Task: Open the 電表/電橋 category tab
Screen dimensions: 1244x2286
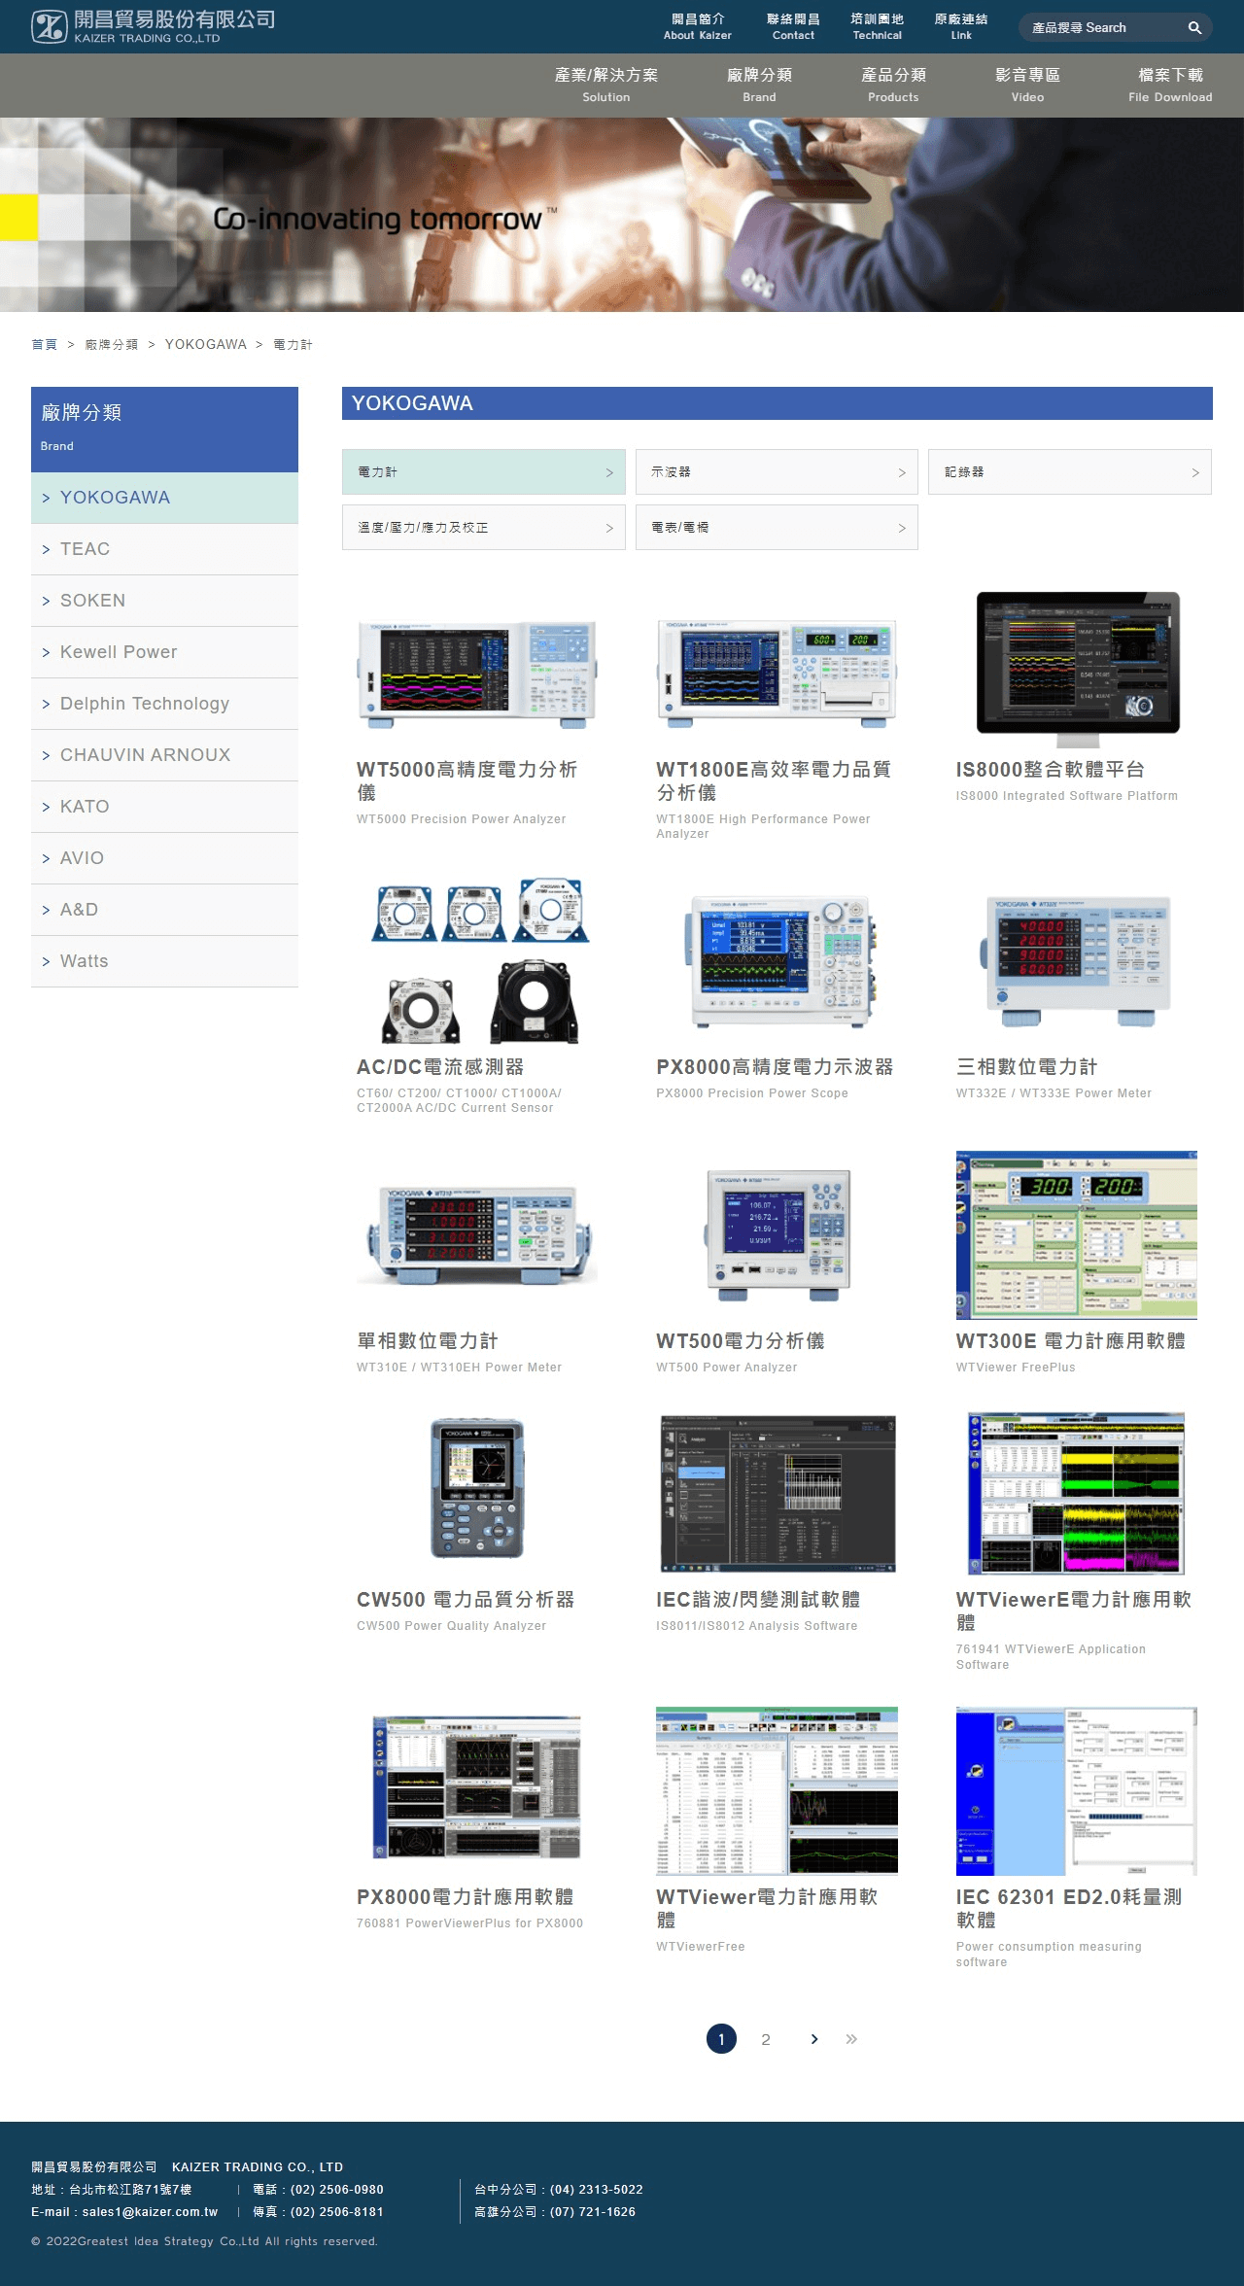Action: pyautogui.click(x=777, y=527)
